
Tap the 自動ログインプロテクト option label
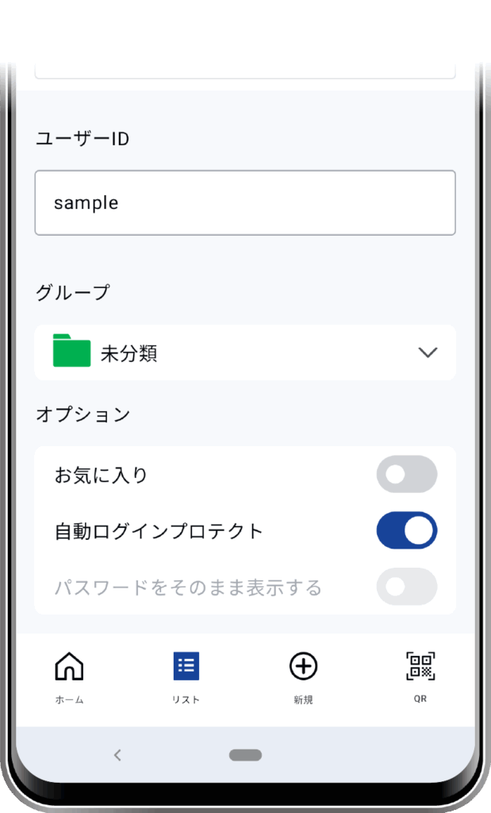pyautogui.click(x=159, y=531)
